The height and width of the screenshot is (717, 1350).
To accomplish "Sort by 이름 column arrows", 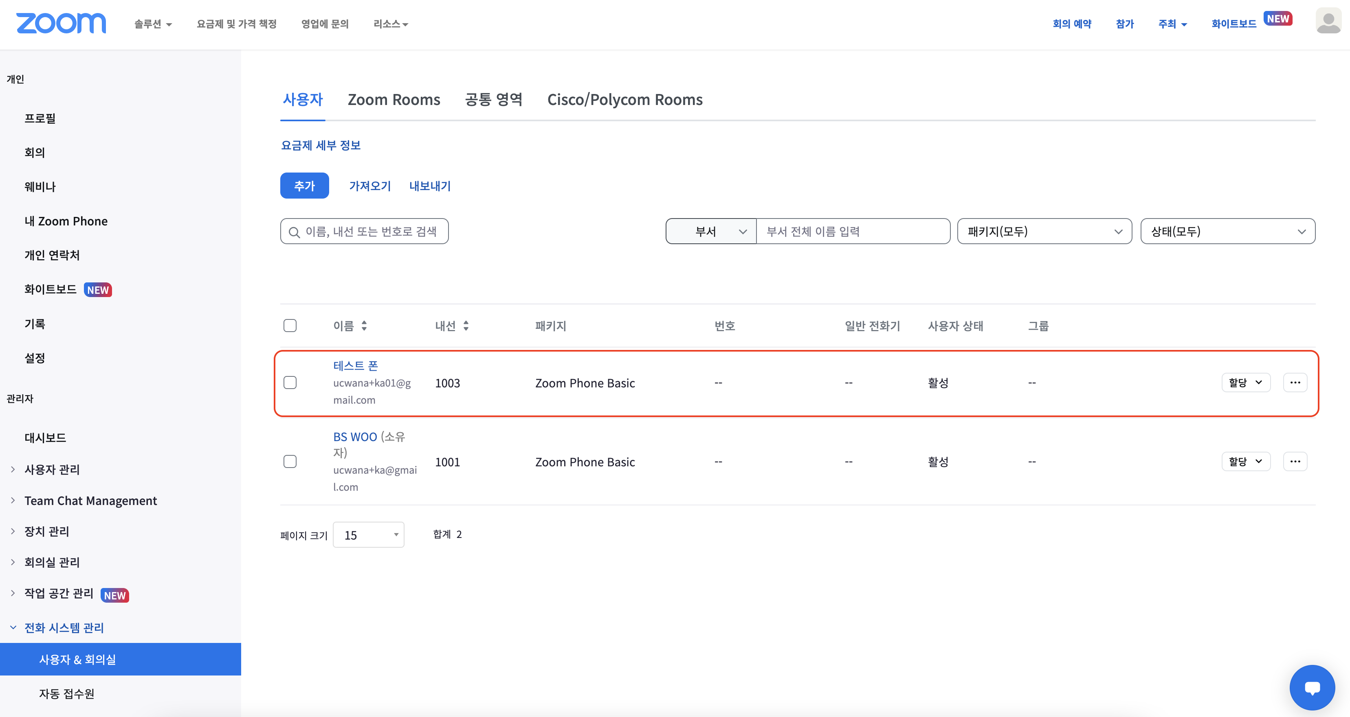I will point(364,326).
